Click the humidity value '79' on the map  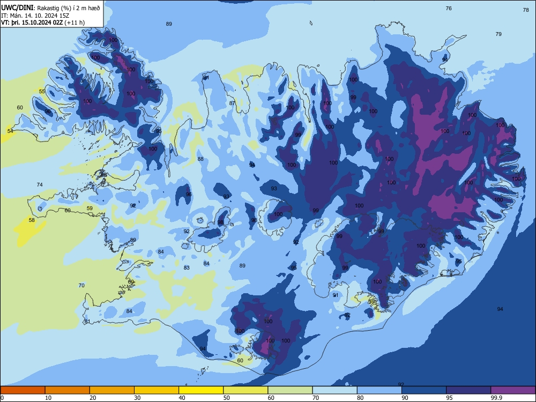click(498, 34)
